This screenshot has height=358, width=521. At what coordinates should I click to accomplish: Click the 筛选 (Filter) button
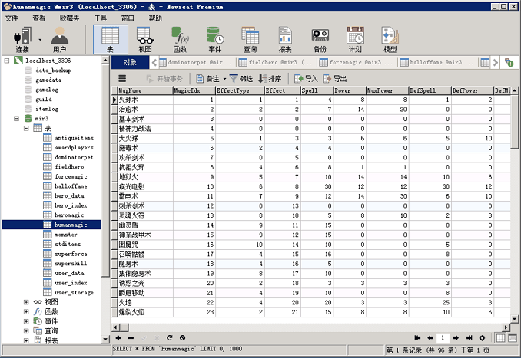pyautogui.click(x=241, y=78)
